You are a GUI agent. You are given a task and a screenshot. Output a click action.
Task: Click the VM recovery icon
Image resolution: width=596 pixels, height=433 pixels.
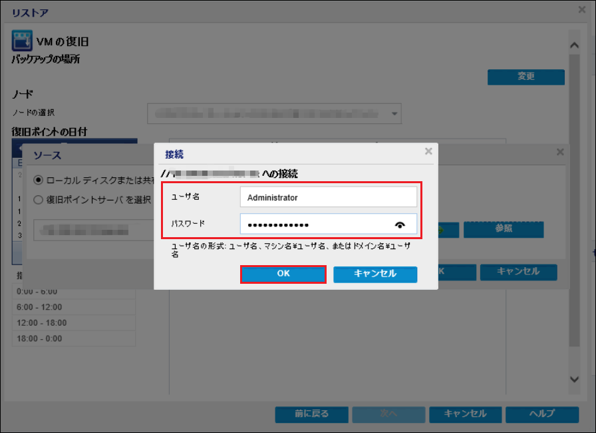click(22, 41)
